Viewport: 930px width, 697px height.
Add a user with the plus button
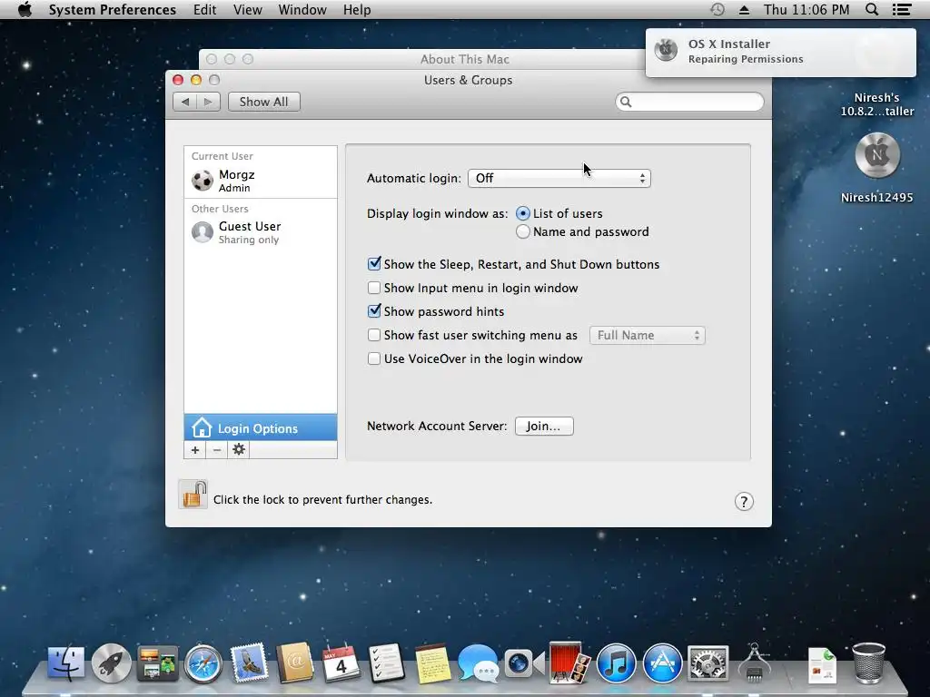click(195, 450)
